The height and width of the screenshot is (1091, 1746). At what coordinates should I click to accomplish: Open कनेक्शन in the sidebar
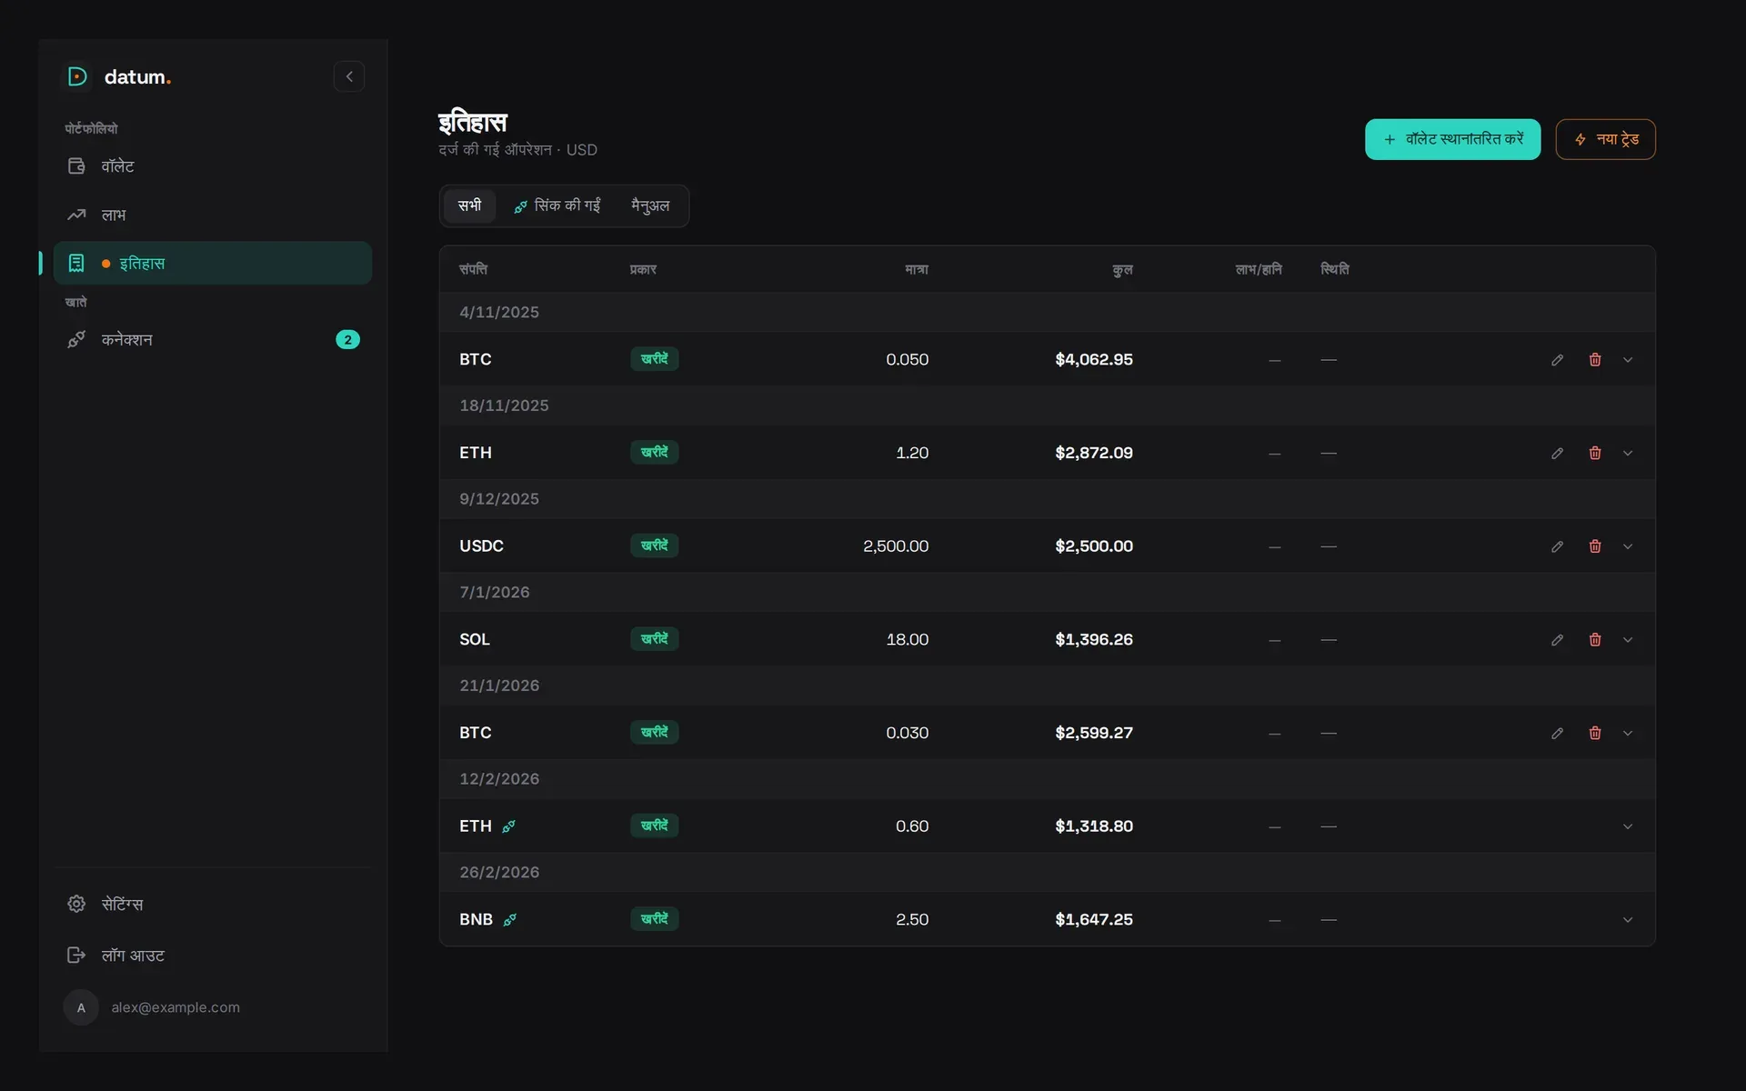[x=213, y=339]
